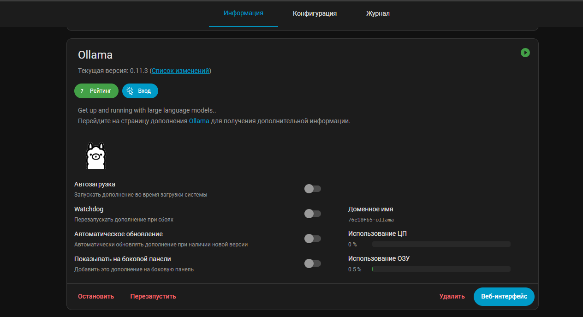The width and height of the screenshot is (583, 317).
Task: Click the Текущая версия: 0.11.3 text
Action: point(113,71)
